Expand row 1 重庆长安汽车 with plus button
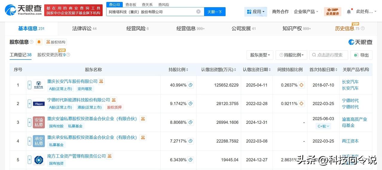The image size is (382, 170). coord(30,85)
